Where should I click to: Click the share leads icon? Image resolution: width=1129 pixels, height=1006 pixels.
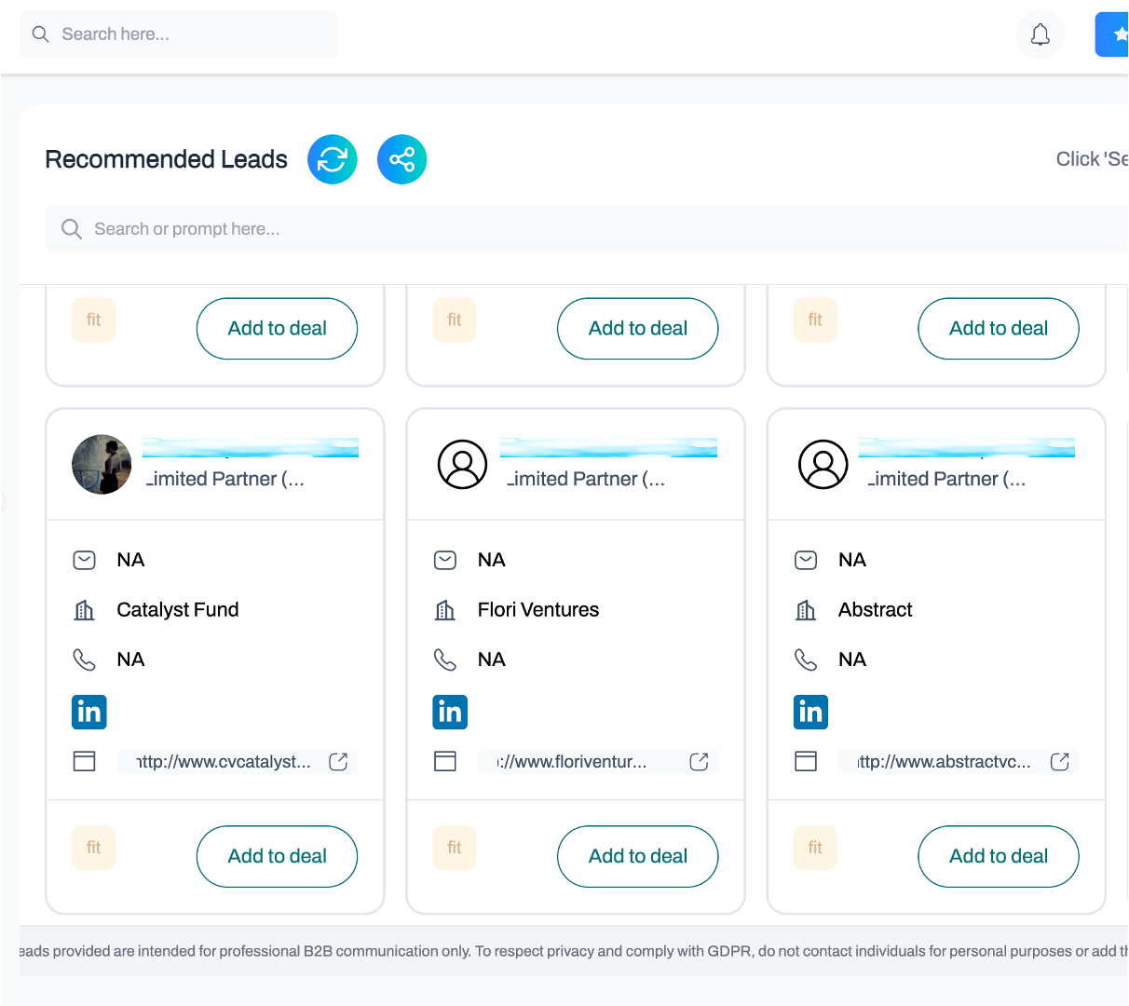click(402, 159)
